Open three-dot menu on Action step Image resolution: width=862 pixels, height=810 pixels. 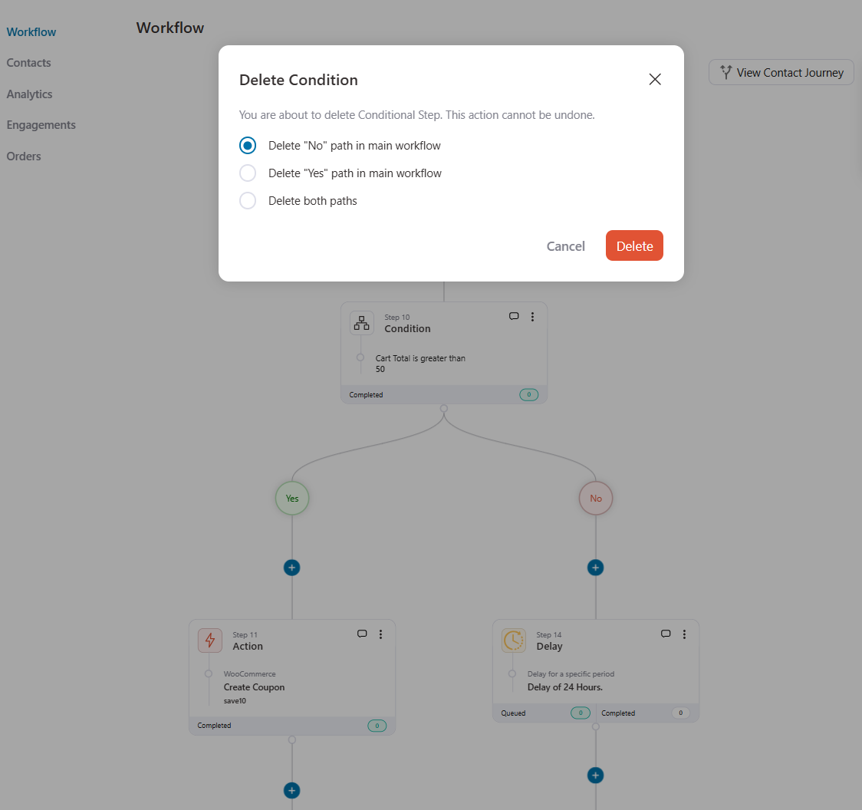[x=380, y=634]
